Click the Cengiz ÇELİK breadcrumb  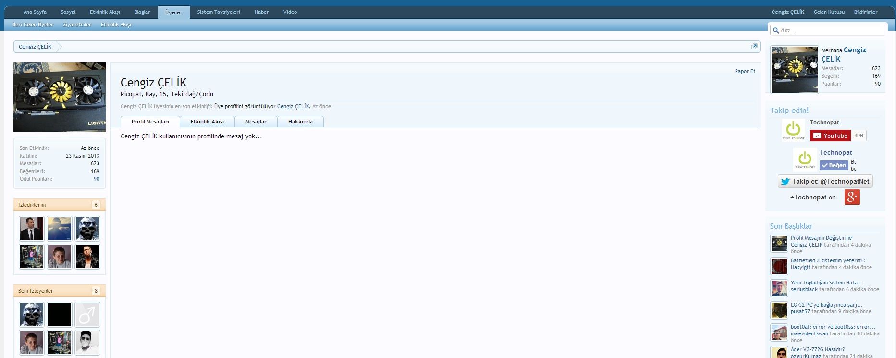[35, 47]
